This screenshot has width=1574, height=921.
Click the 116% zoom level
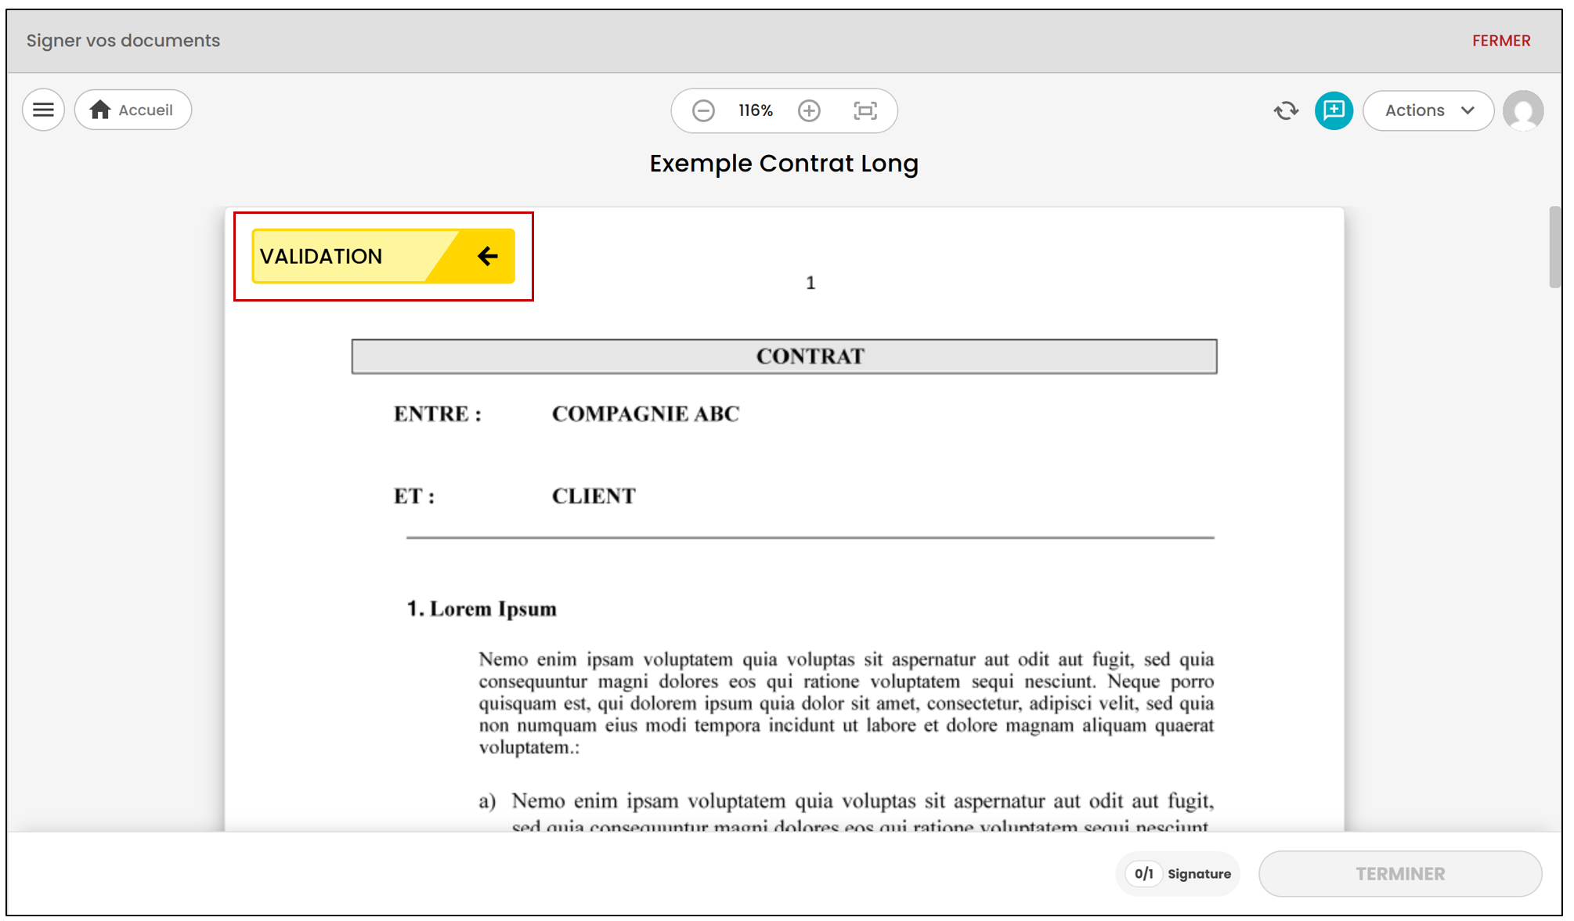[x=756, y=111]
